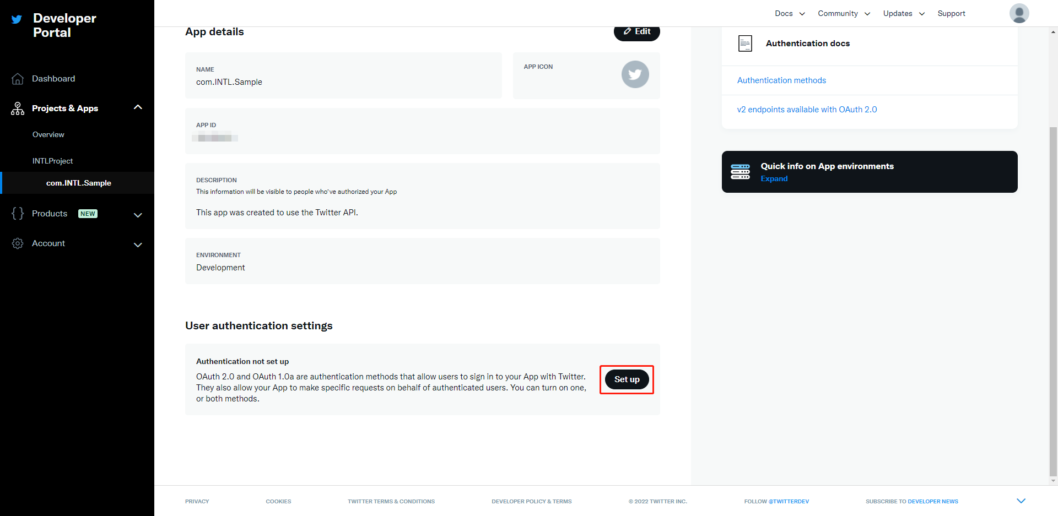The image size is (1058, 516).
Task: Click the Twitter bird app icon thumbnail
Action: 635,74
